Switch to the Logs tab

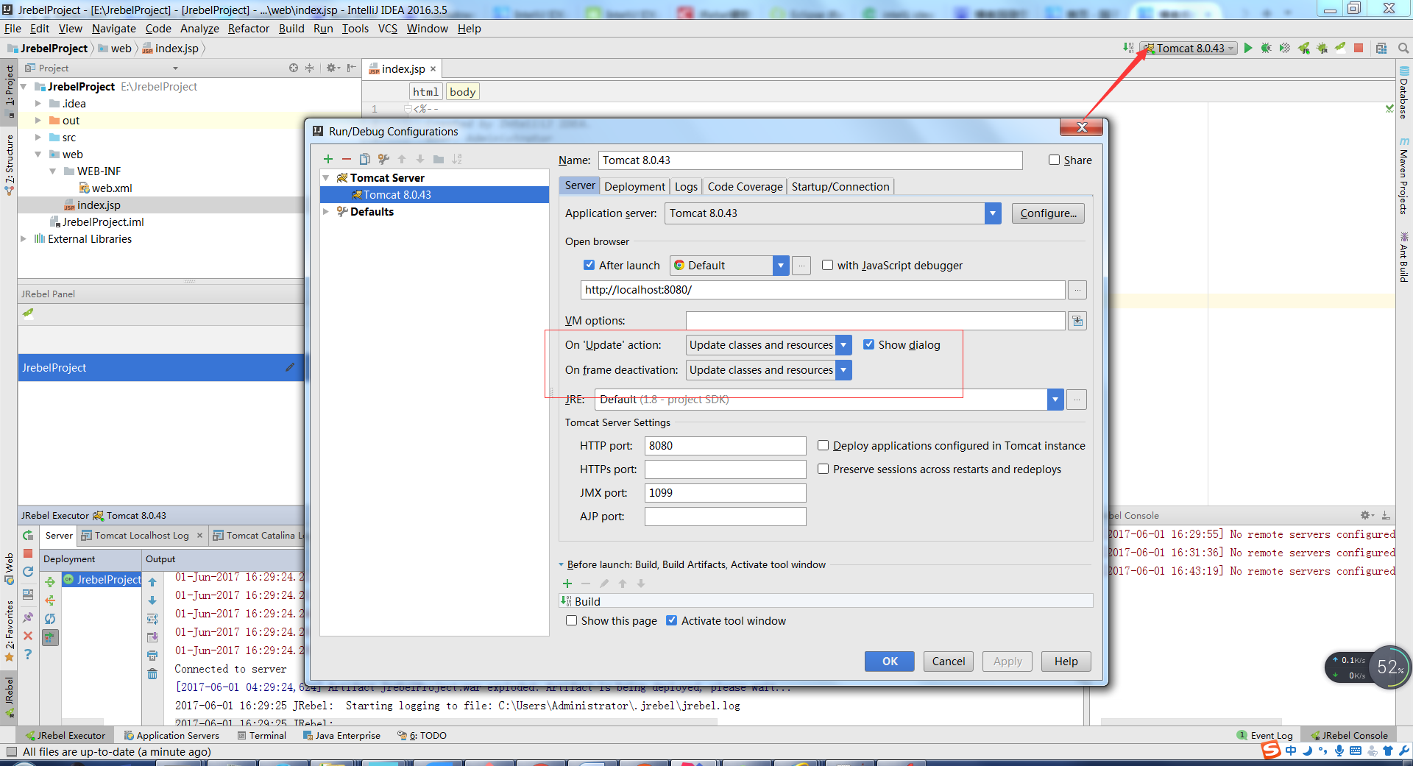(x=686, y=187)
